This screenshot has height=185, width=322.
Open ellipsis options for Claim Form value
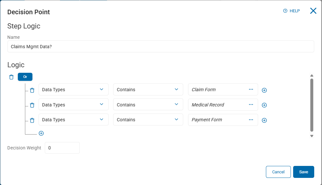coord(251,89)
